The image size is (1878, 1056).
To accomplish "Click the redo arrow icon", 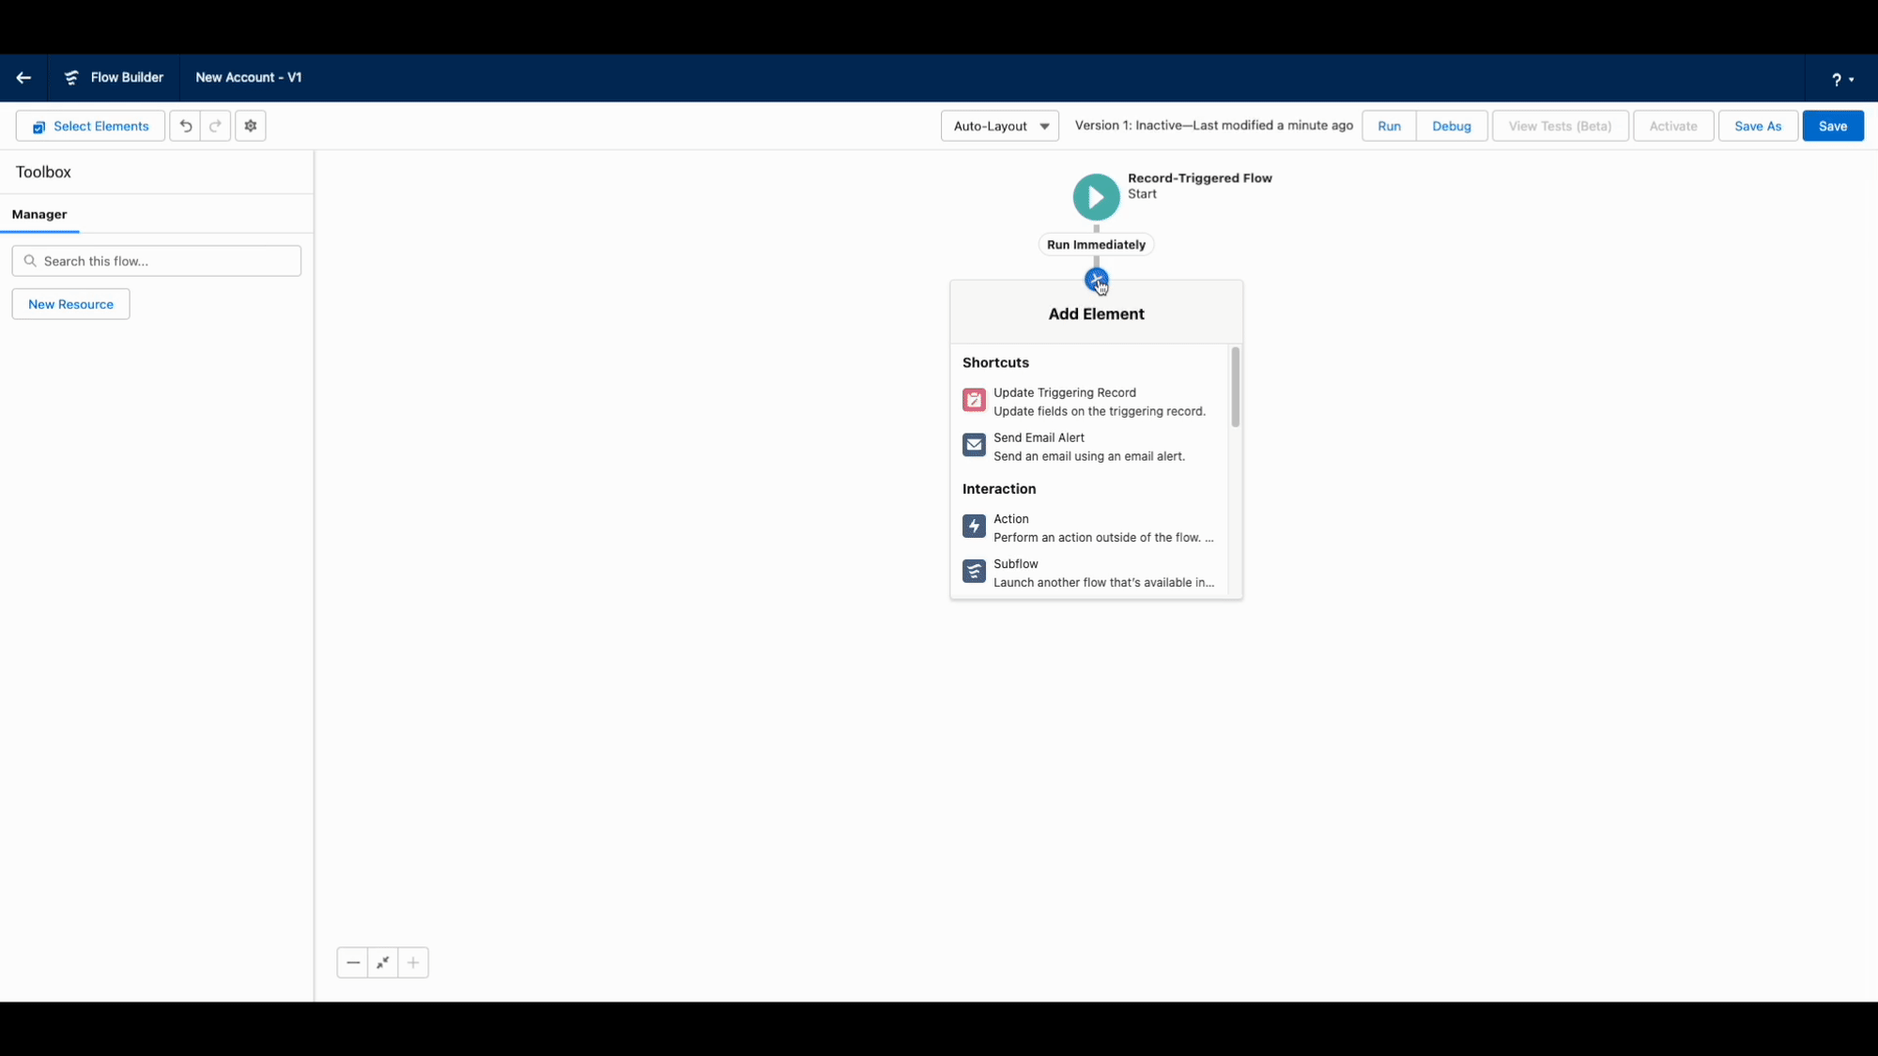I will (x=215, y=125).
